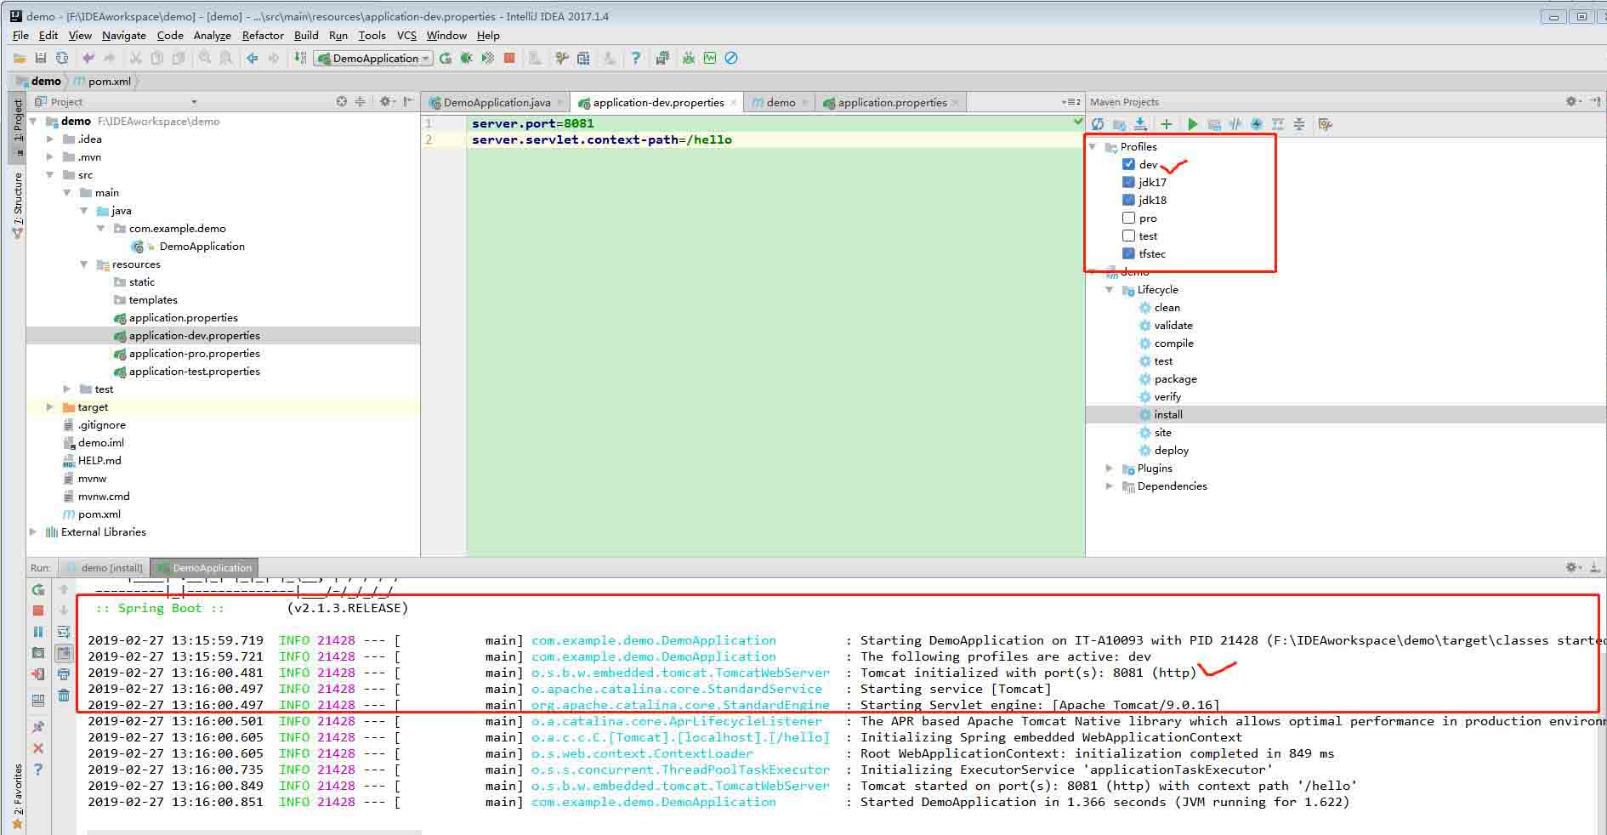The image size is (1607, 835).
Task: Switch to DemoApplication.java editor tab
Action: pos(497,102)
